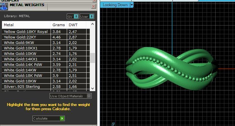The width and height of the screenshot is (235, 126).
Task: Click 4.46 grams value for 22KY
Action: pyautogui.click(x=56, y=37)
